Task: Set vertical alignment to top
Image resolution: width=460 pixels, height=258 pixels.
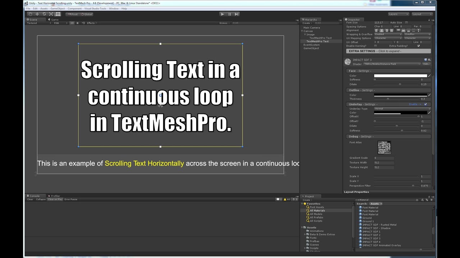Action: (x=399, y=30)
